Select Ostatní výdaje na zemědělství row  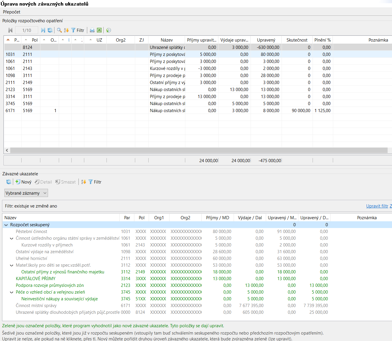pos(197,252)
